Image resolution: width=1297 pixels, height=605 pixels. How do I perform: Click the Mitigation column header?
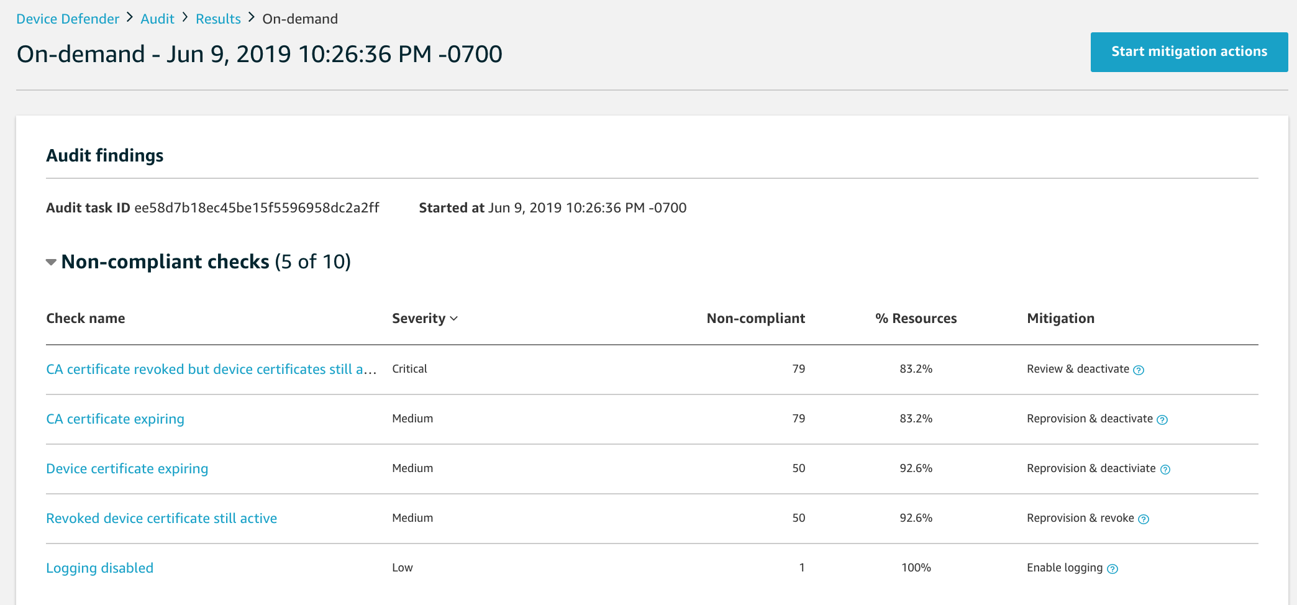click(1060, 318)
